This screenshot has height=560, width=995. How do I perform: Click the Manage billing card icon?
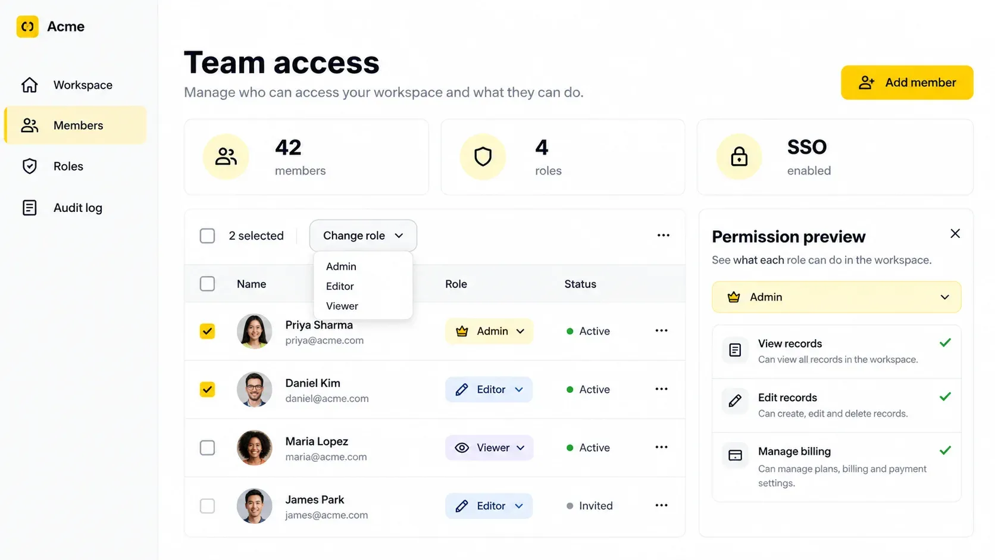pyautogui.click(x=735, y=455)
